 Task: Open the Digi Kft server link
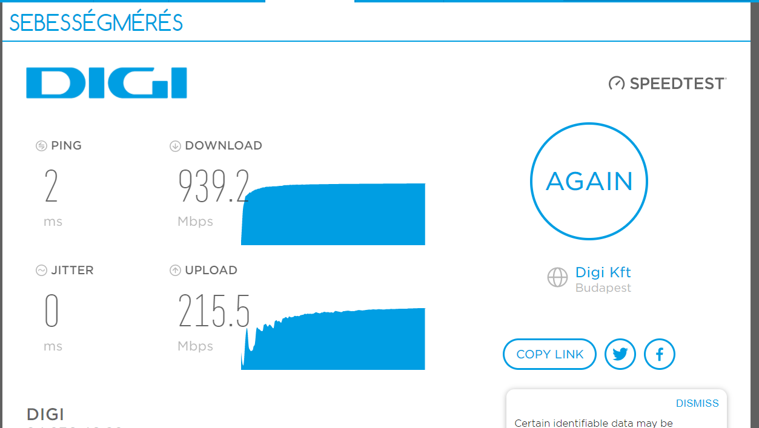tap(603, 272)
